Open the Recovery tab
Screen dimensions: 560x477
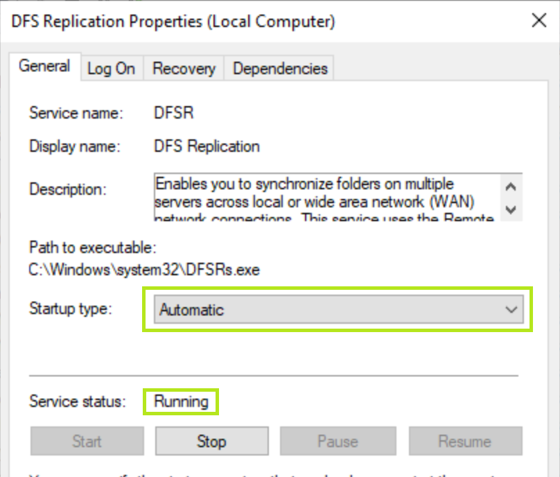click(x=184, y=69)
